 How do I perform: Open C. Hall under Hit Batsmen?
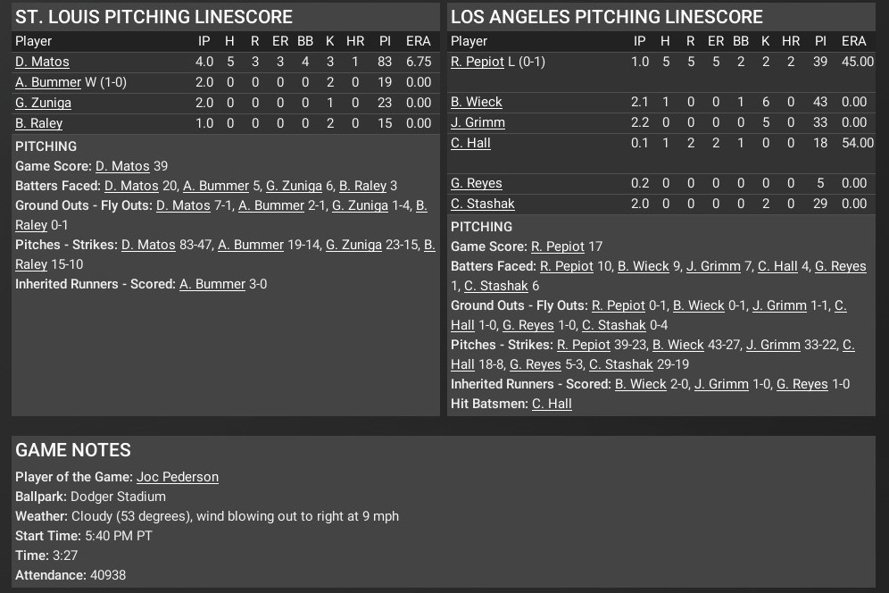pos(552,404)
